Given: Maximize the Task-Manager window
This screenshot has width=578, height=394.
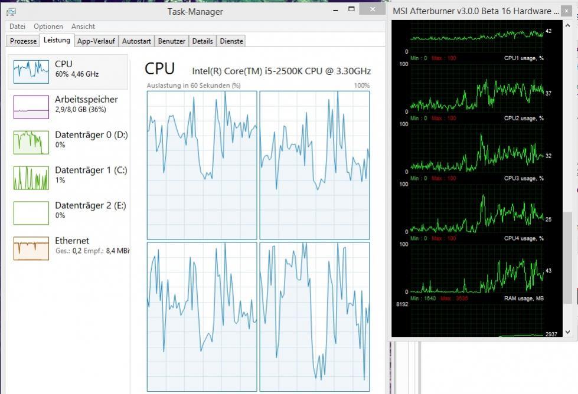Looking at the screenshot, I should (351, 9).
